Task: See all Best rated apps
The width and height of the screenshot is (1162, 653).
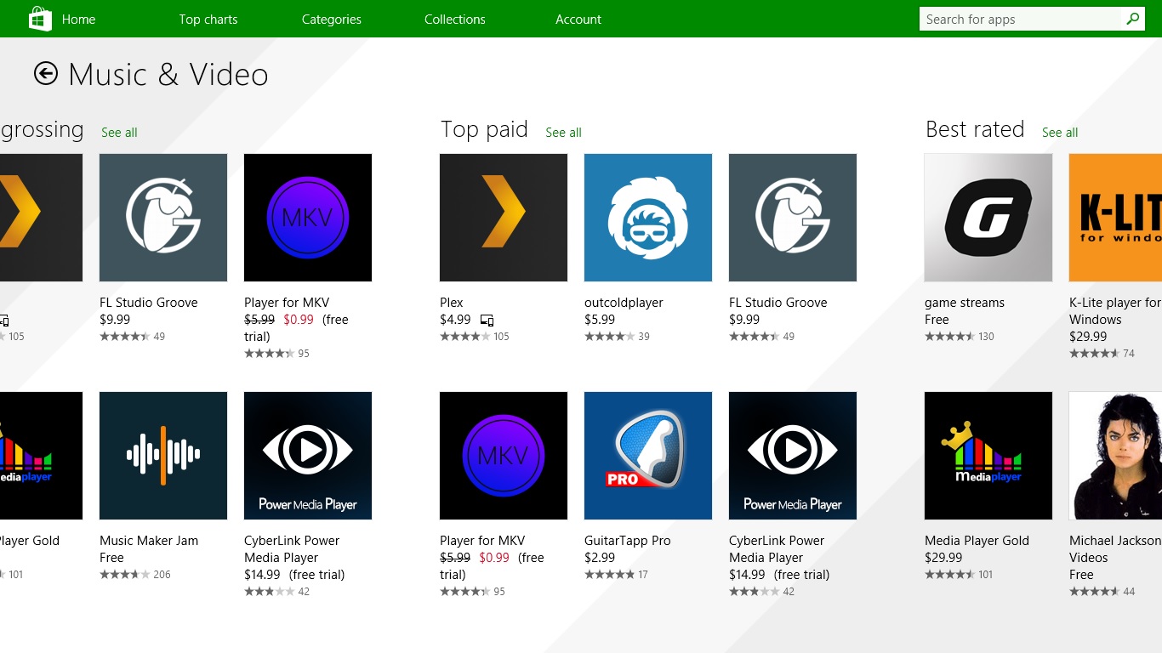Action: [x=1060, y=133]
